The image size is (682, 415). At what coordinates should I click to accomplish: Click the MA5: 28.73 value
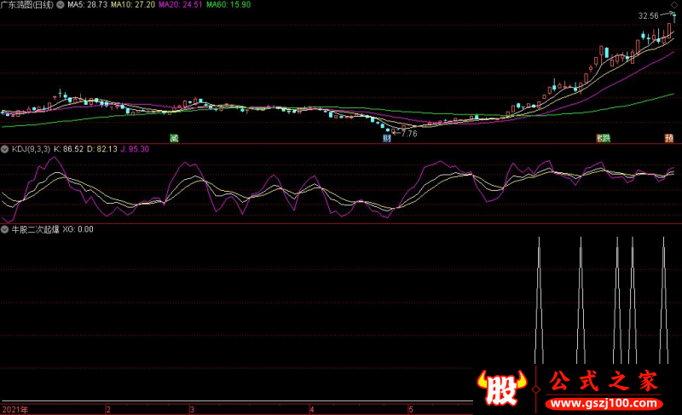click(88, 5)
